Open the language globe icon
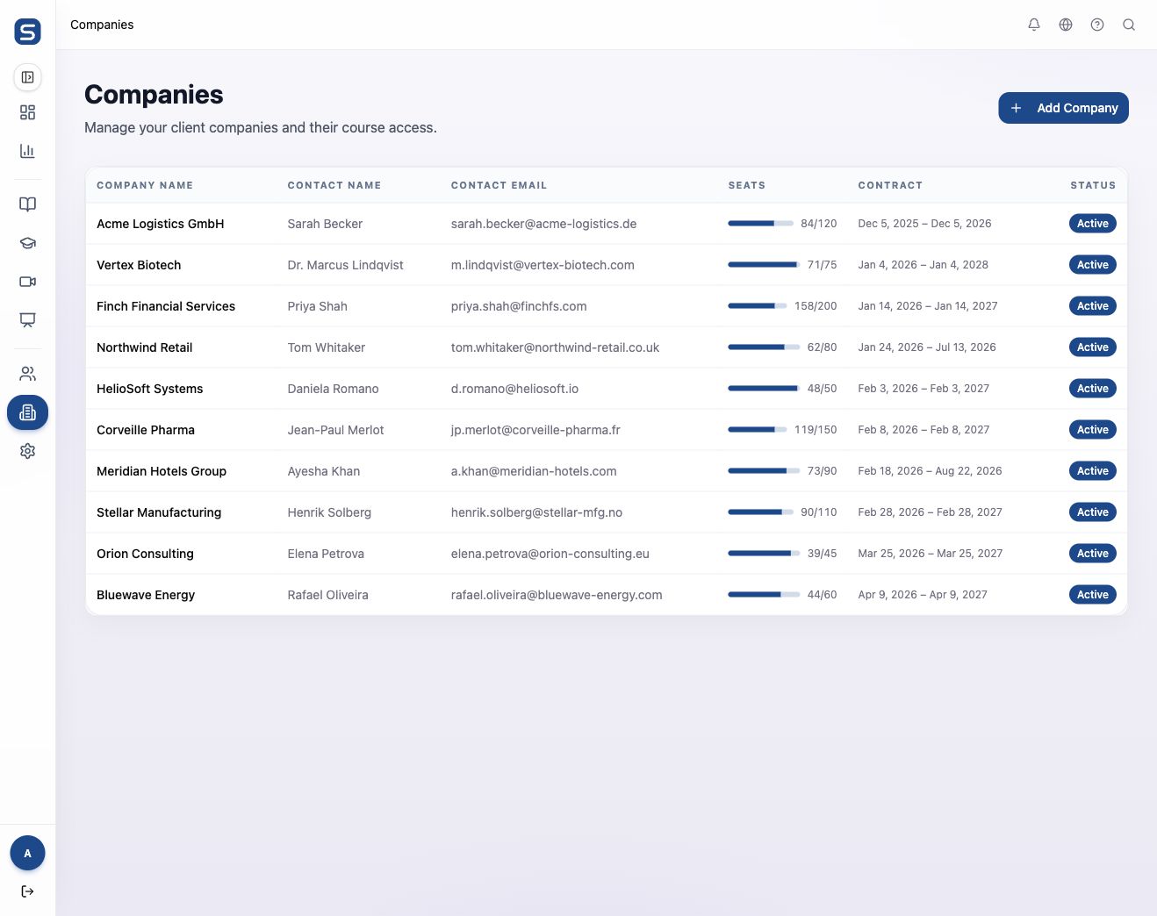The width and height of the screenshot is (1157, 916). (1066, 25)
